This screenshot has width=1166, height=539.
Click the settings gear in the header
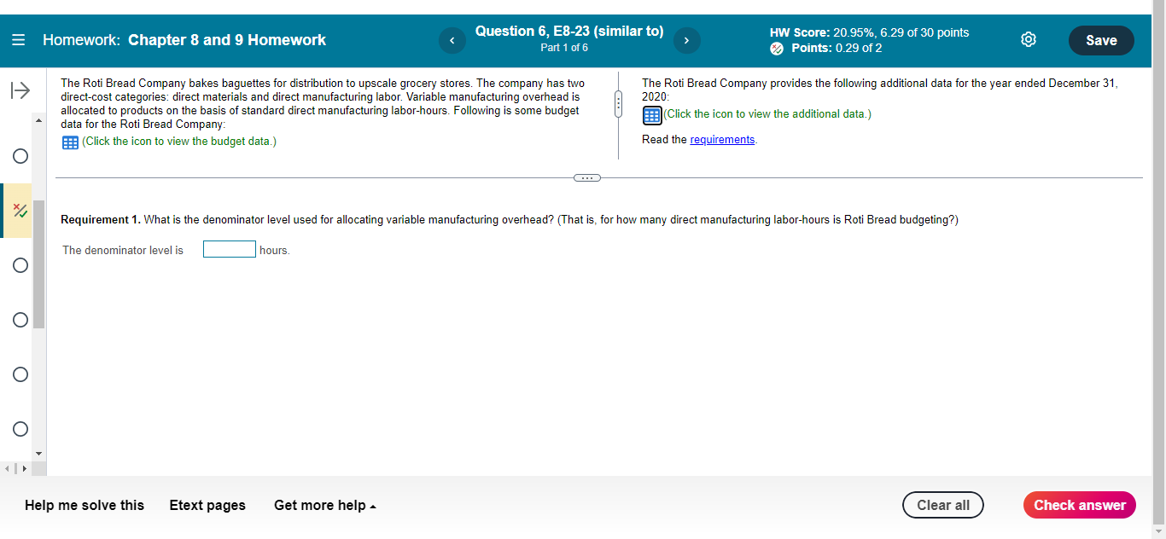(x=1028, y=39)
